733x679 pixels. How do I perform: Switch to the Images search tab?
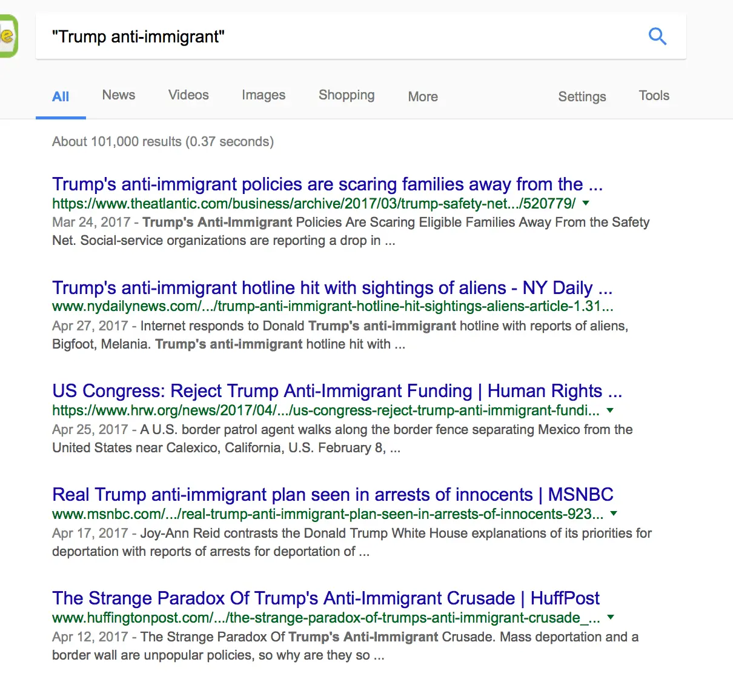(264, 95)
